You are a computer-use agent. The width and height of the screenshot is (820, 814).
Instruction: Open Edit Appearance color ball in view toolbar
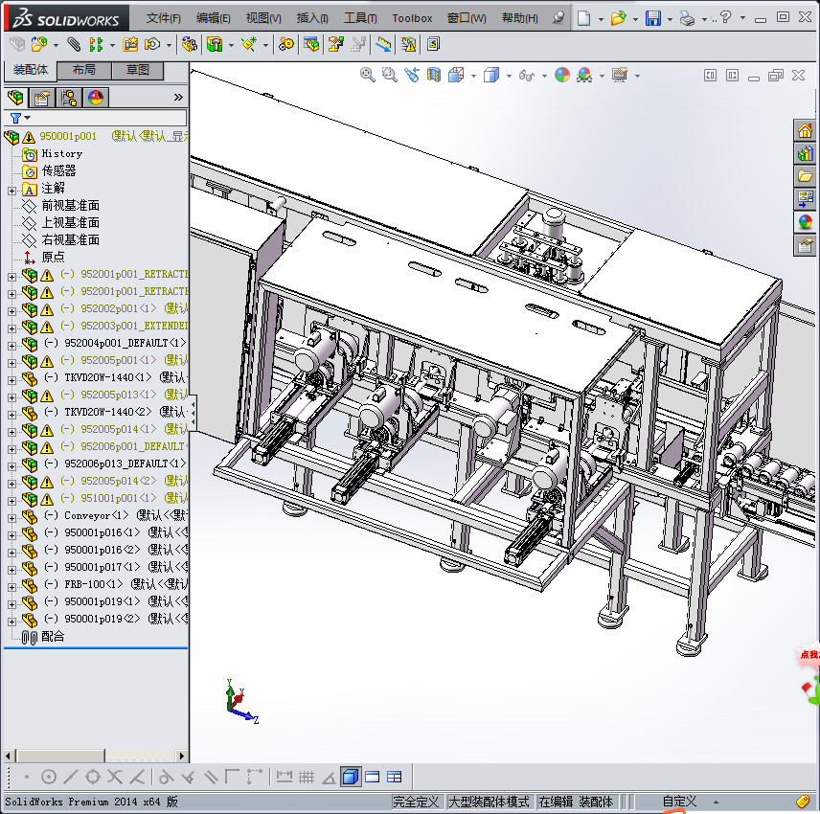tap(562, 75)
